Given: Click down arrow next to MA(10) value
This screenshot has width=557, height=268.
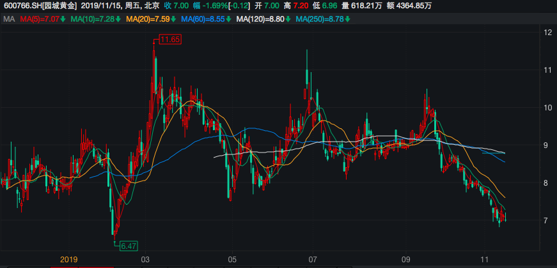Looking at the screenshot, I should coord(119,19).
